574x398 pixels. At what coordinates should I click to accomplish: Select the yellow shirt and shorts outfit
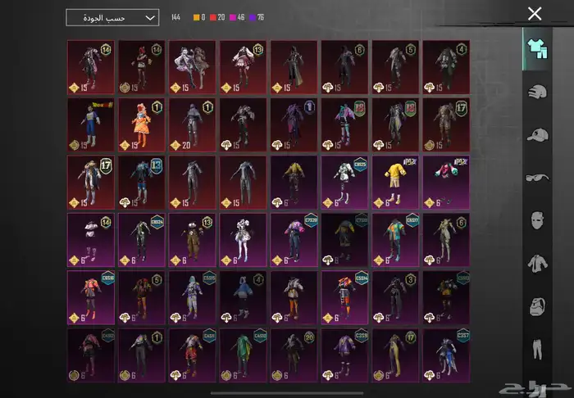[x=395, y=183]
